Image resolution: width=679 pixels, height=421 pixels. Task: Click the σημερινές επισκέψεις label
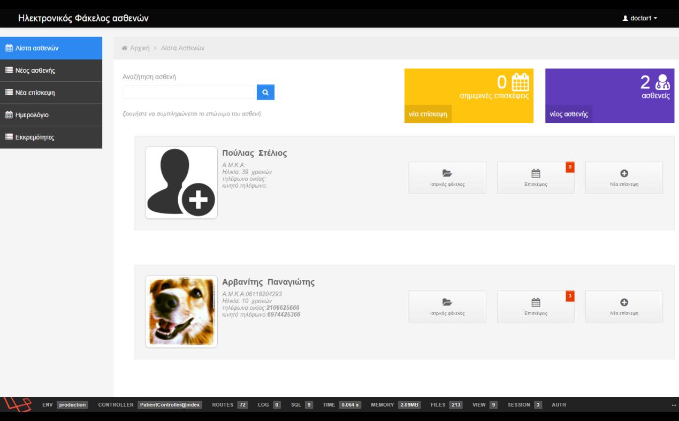click(494, 96)
